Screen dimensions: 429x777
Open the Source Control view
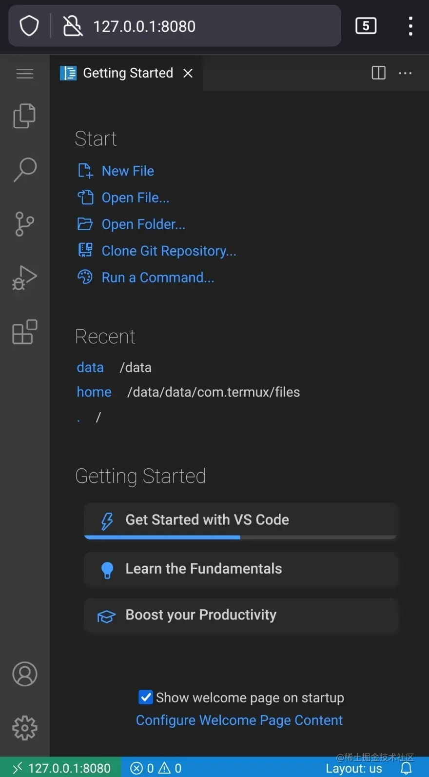pyautogui.click(x=25, y=224)
